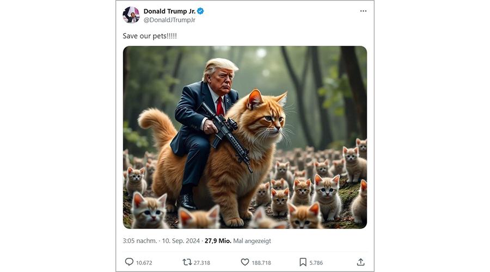Click the Mal angezeigt label
This screenshot has height=272, width=490.
(252, 241)
